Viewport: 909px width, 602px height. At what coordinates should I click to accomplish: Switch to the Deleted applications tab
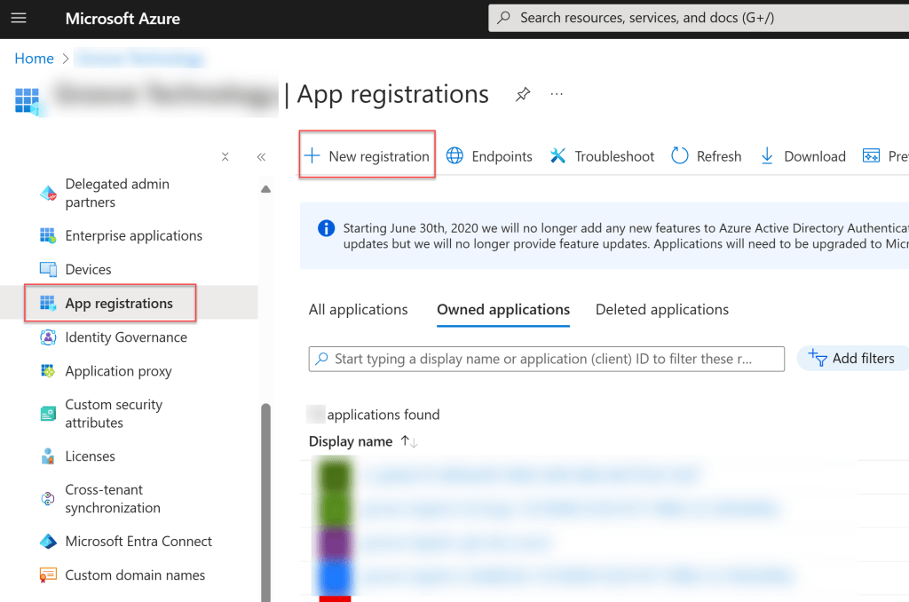click(661, 310)
